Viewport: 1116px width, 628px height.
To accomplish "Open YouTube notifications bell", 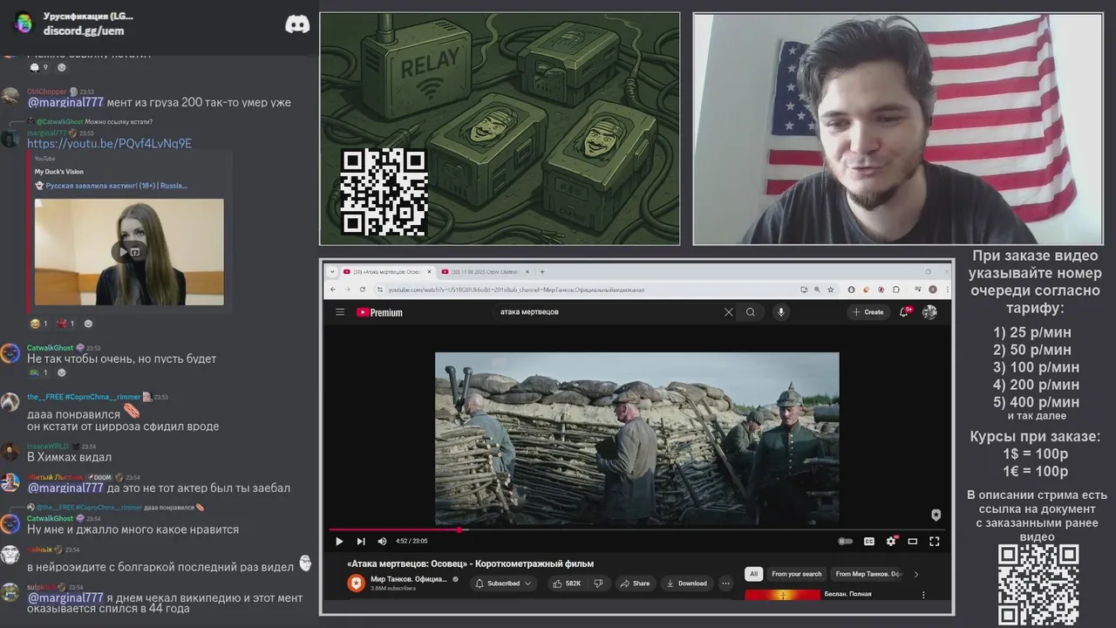I will point(905,312).
